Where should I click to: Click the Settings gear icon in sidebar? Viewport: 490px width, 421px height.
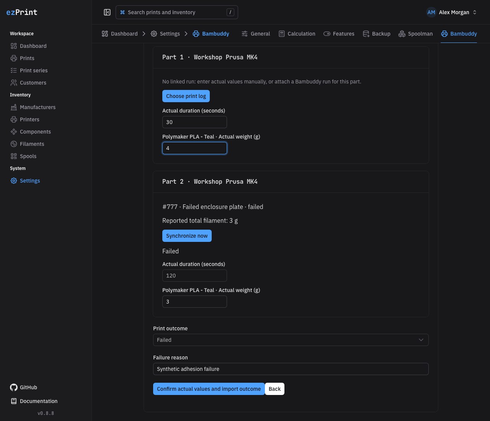click(x=14, y=181)
